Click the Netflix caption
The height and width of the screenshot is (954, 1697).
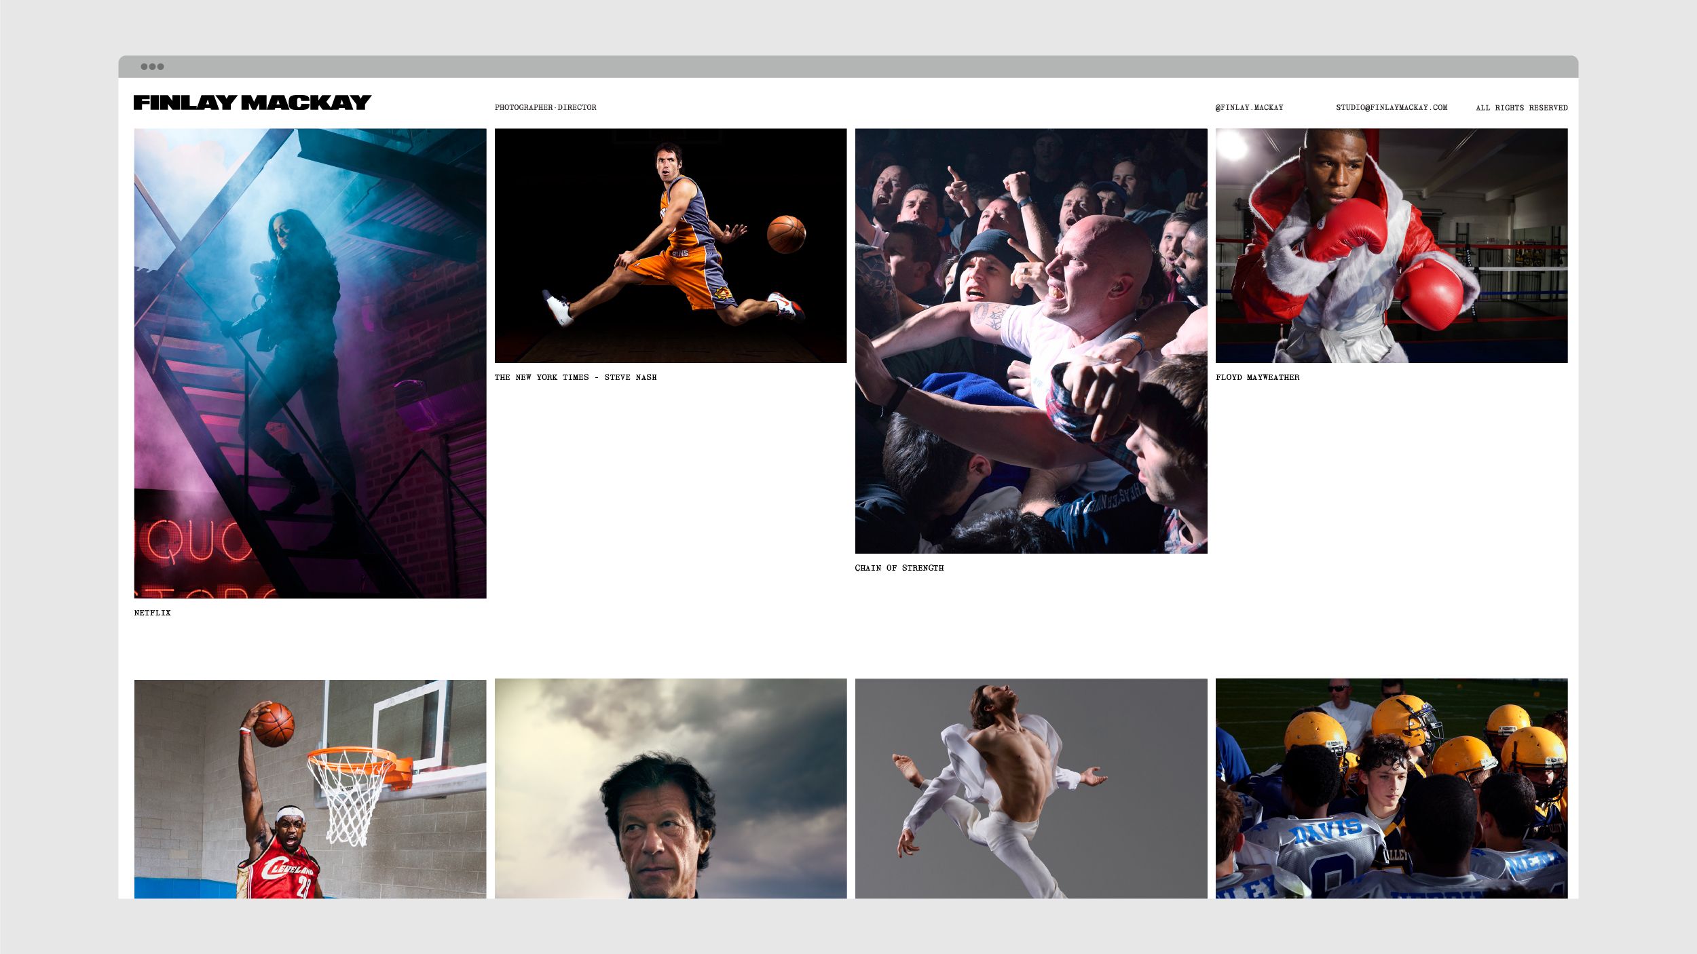(x=152, y=613)
